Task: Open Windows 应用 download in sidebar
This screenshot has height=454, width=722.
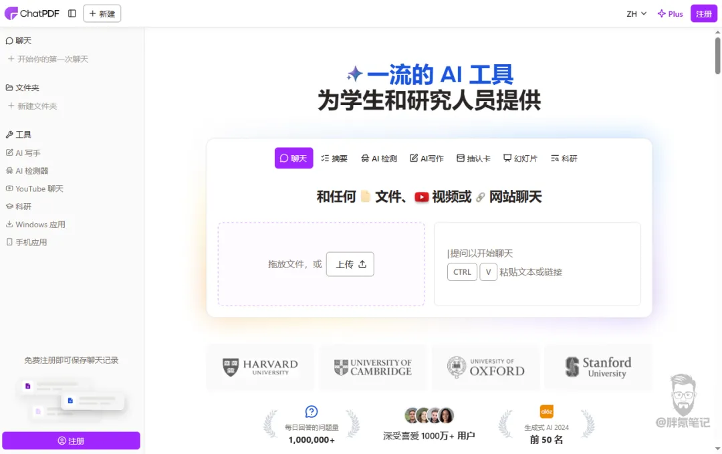Action: tap(35, 224)
